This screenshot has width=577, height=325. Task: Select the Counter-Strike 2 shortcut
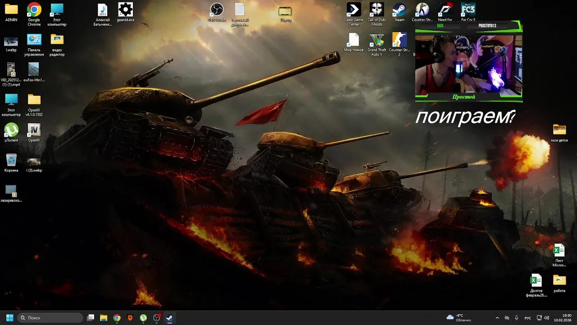pyautogui.click(x=399, y=44)
